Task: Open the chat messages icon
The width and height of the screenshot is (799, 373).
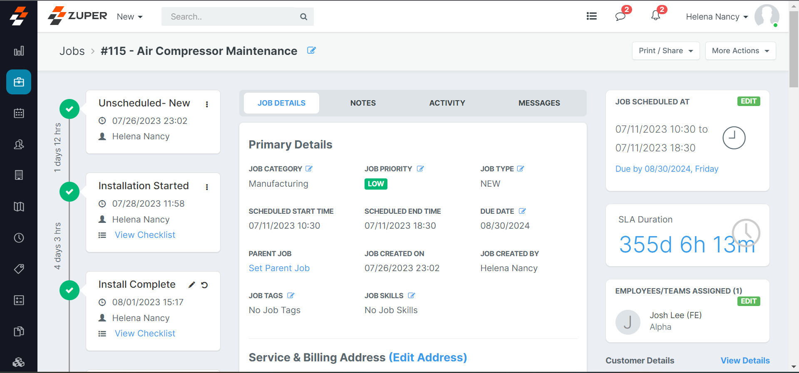Action: coord(620,16)
